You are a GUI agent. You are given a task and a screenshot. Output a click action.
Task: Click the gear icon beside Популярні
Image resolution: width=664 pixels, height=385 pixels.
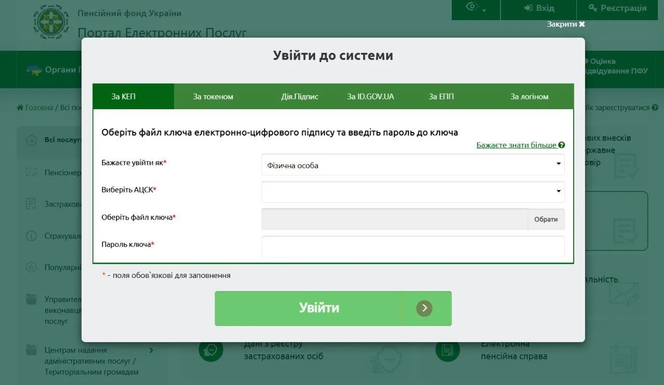(x=30, y=267)
